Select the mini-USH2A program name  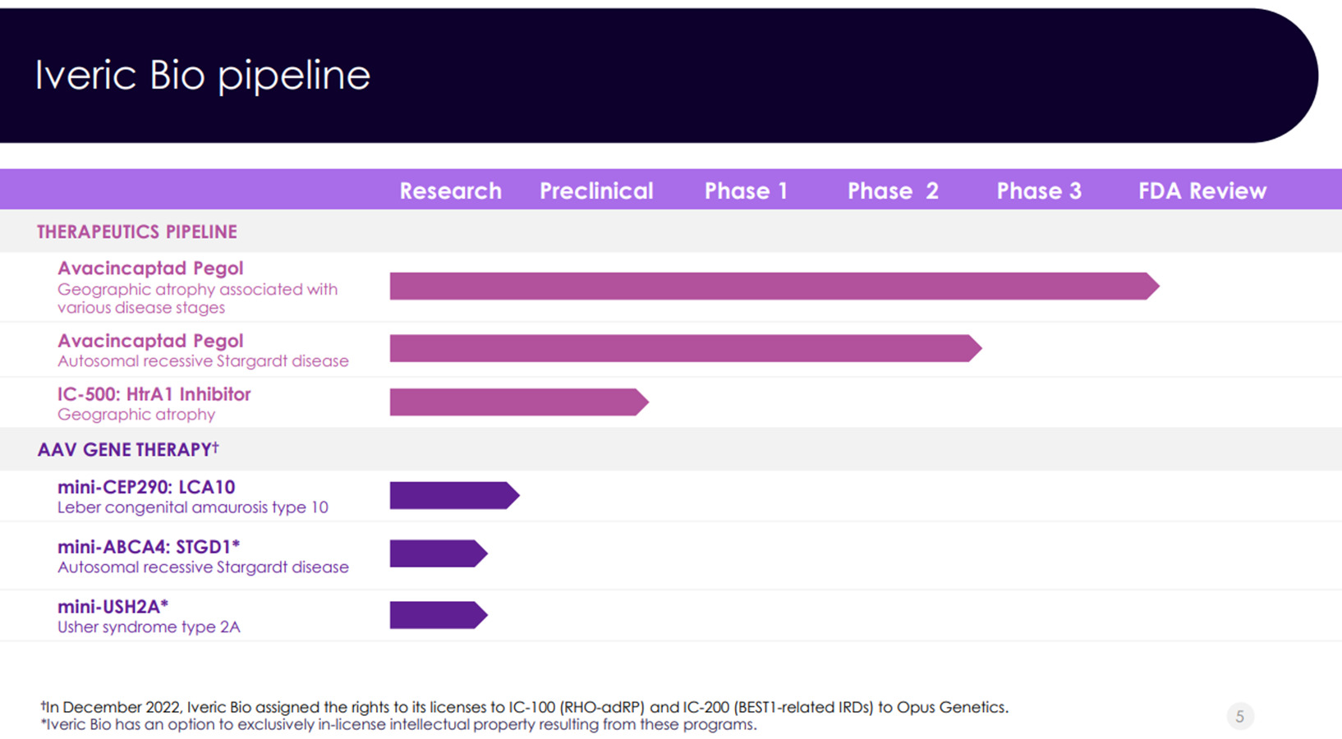113,607
